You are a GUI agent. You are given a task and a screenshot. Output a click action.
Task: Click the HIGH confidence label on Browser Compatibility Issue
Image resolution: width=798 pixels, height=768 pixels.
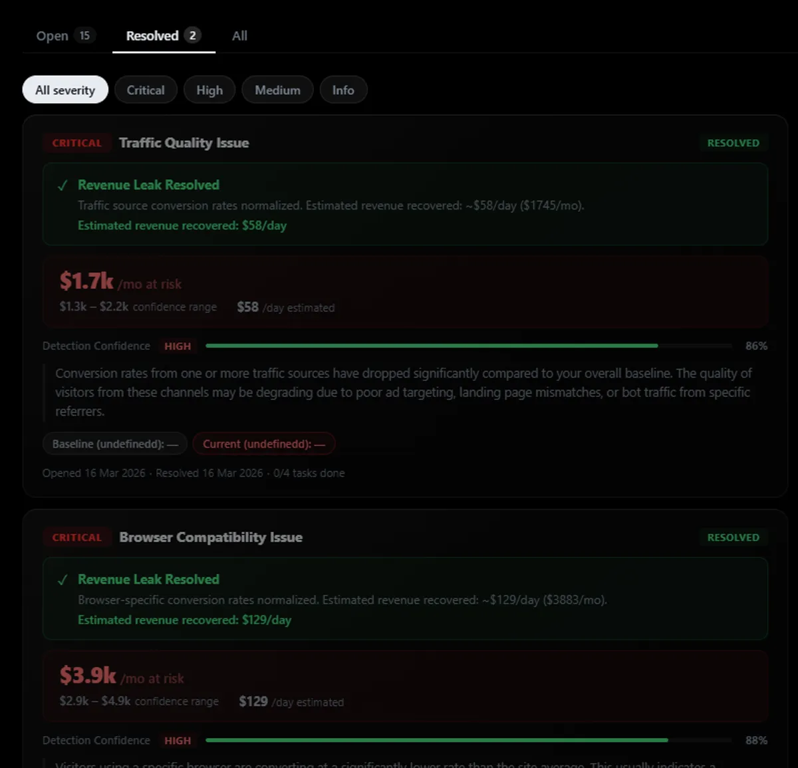178,740
